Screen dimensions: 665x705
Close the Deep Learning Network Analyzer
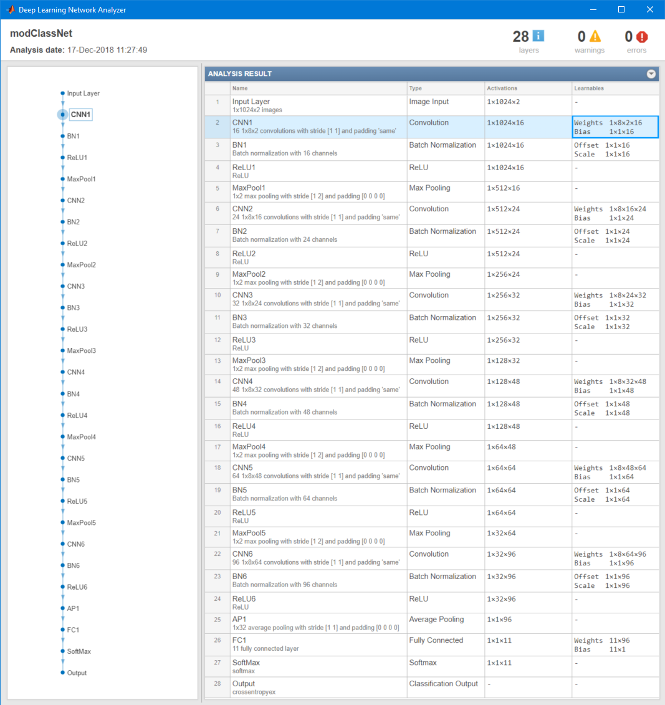649,9
